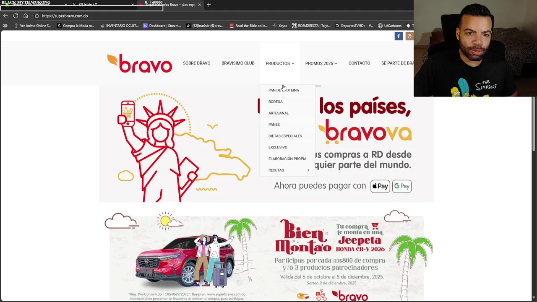Visit Bravo's Instagram page icon
This screenshot has width=537, height=302.
click(409, 36)
